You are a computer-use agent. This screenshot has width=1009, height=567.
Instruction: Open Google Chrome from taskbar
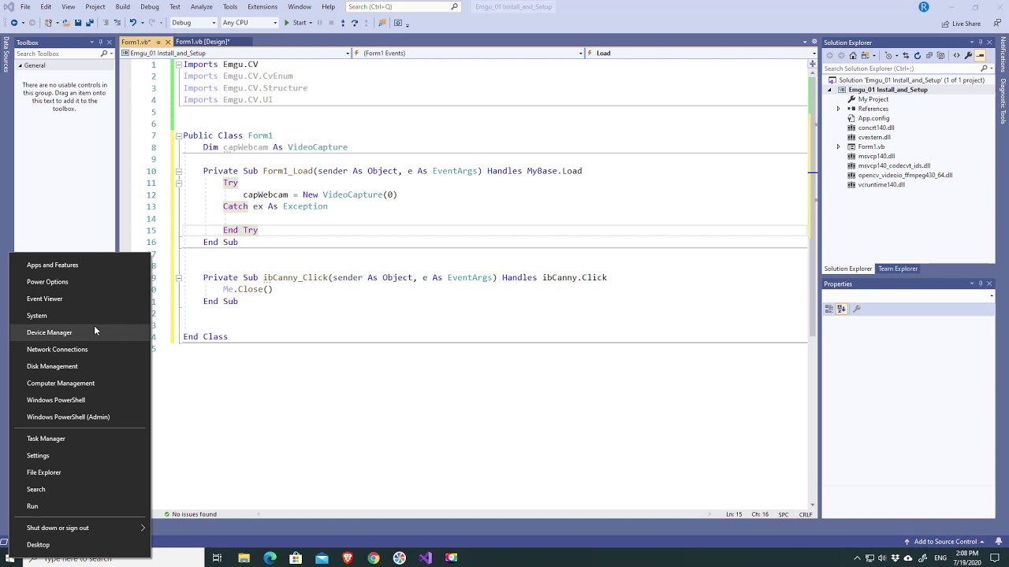click(x=374, y=558)
